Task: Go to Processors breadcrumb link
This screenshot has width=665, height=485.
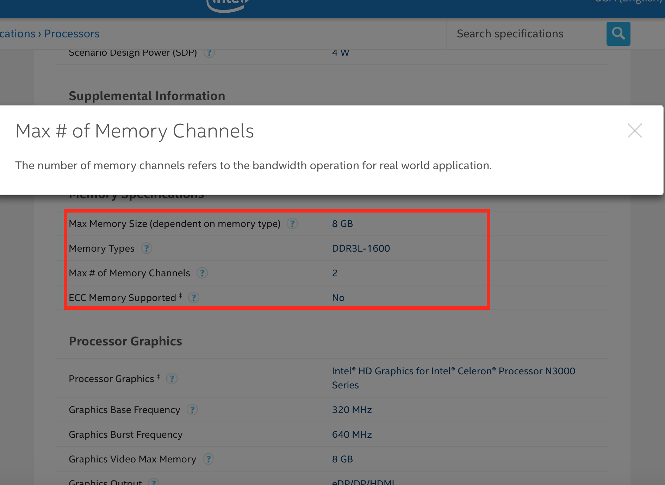Action: (72, 34)
